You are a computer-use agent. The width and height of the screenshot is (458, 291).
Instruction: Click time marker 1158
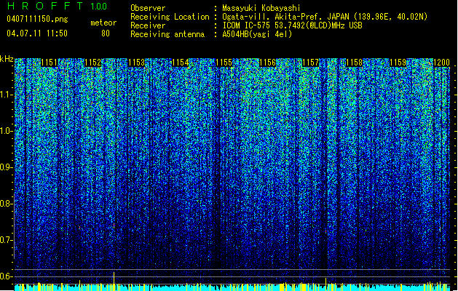point(355,63)
